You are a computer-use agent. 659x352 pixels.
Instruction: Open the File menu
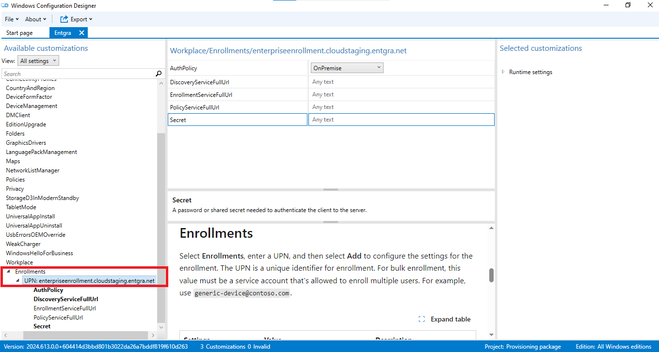click(12, 19)
